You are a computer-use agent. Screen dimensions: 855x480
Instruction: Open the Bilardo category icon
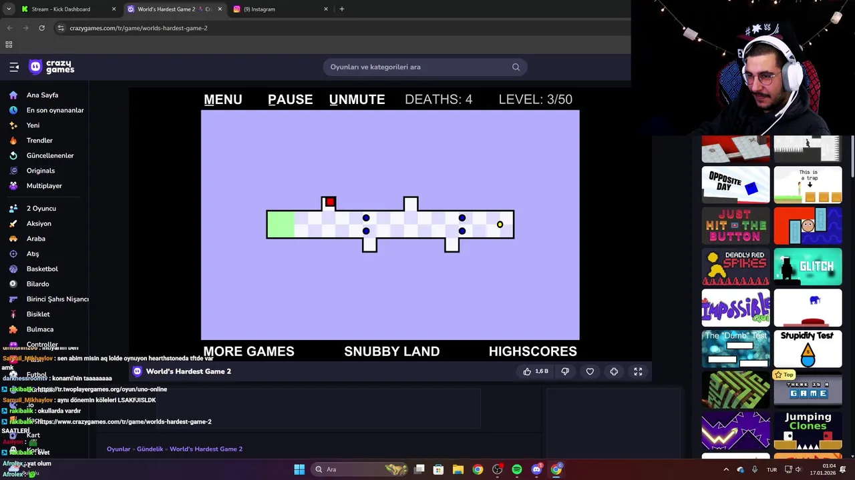coord(13,284)
